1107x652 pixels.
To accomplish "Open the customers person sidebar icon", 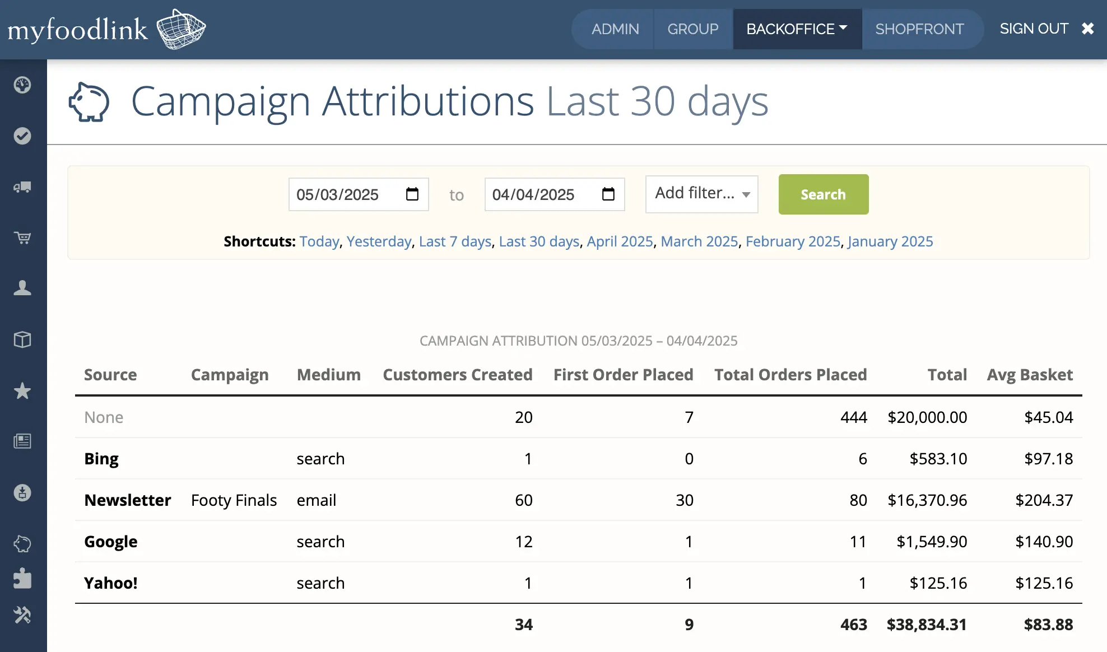I will (x=22, y=288).
